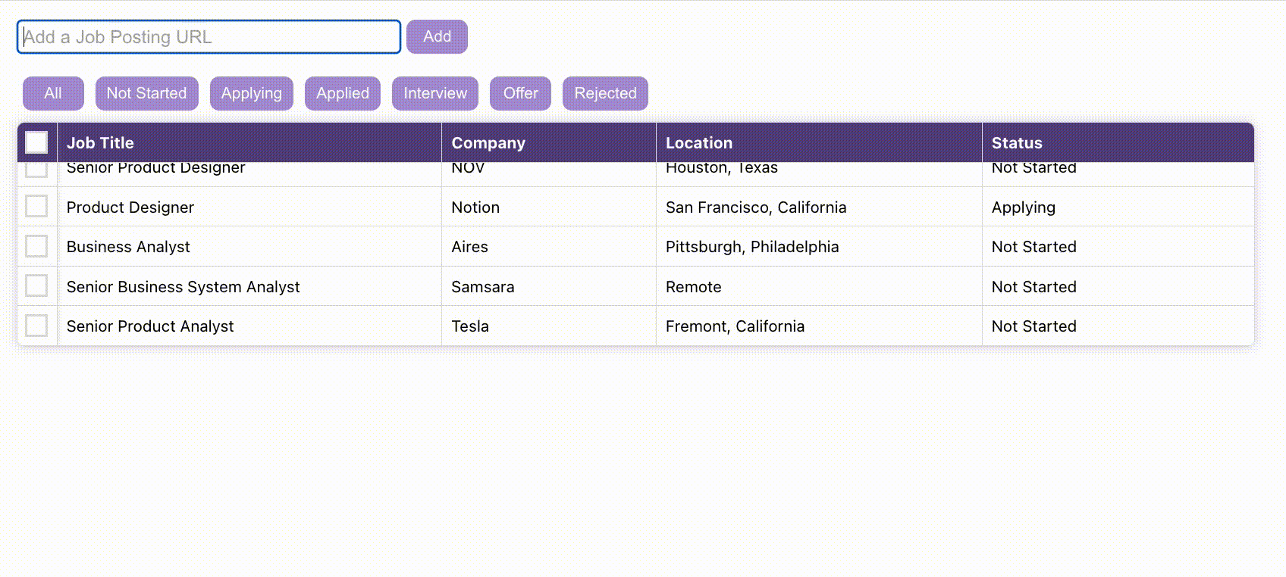Screen dimensions: 1286x577
Task: Open the Applying status of Notion job
Action: click(x=1023, y=207)
